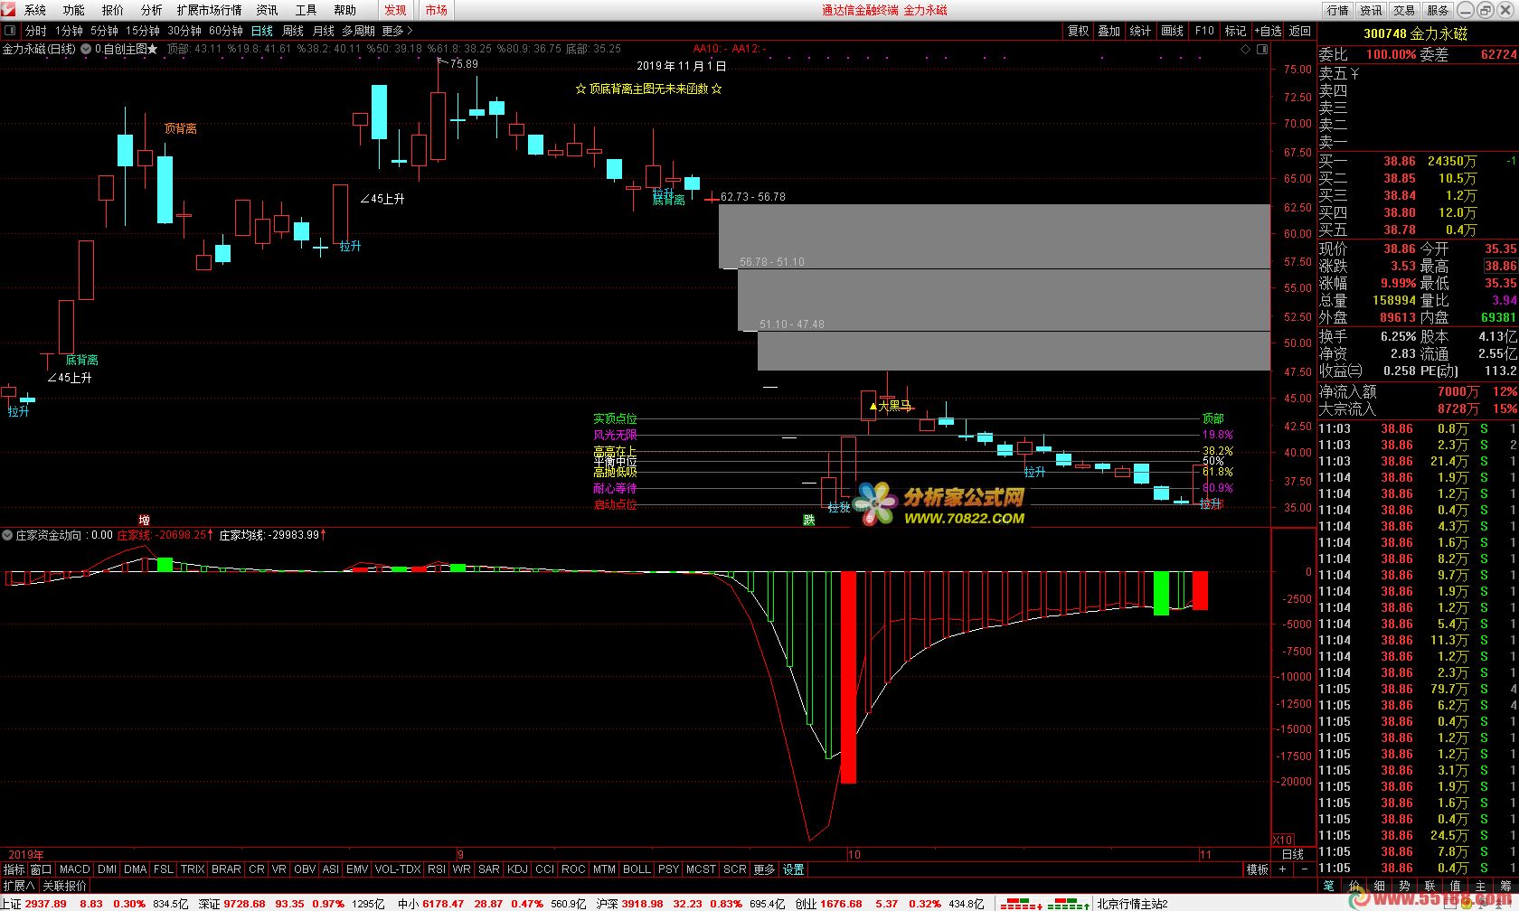The image size is (1519, 911).
Task: Click the 复权 toolbar button
Action: point(1078,31)
